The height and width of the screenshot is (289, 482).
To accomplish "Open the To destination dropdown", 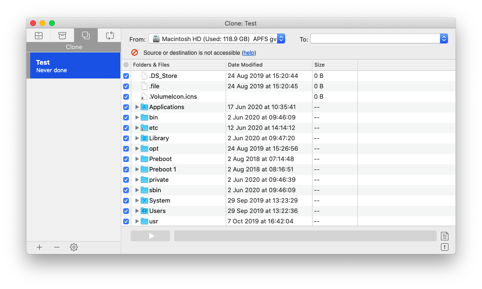I will coord(379,39).
